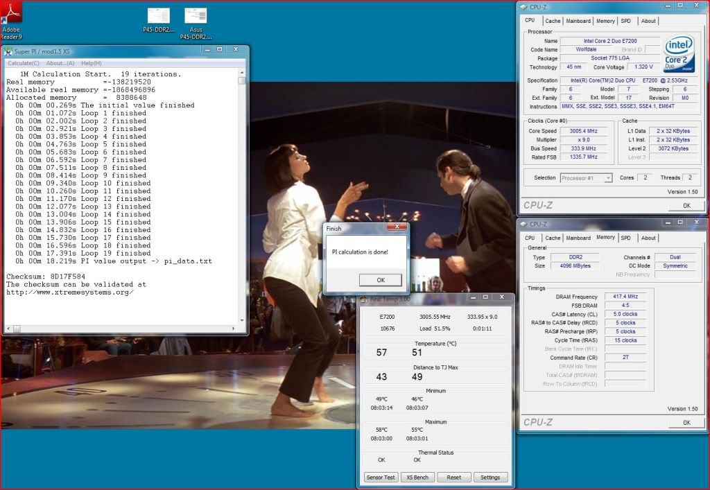Click the Super PI vertical scrollbar up arrow

pos(242,73)
